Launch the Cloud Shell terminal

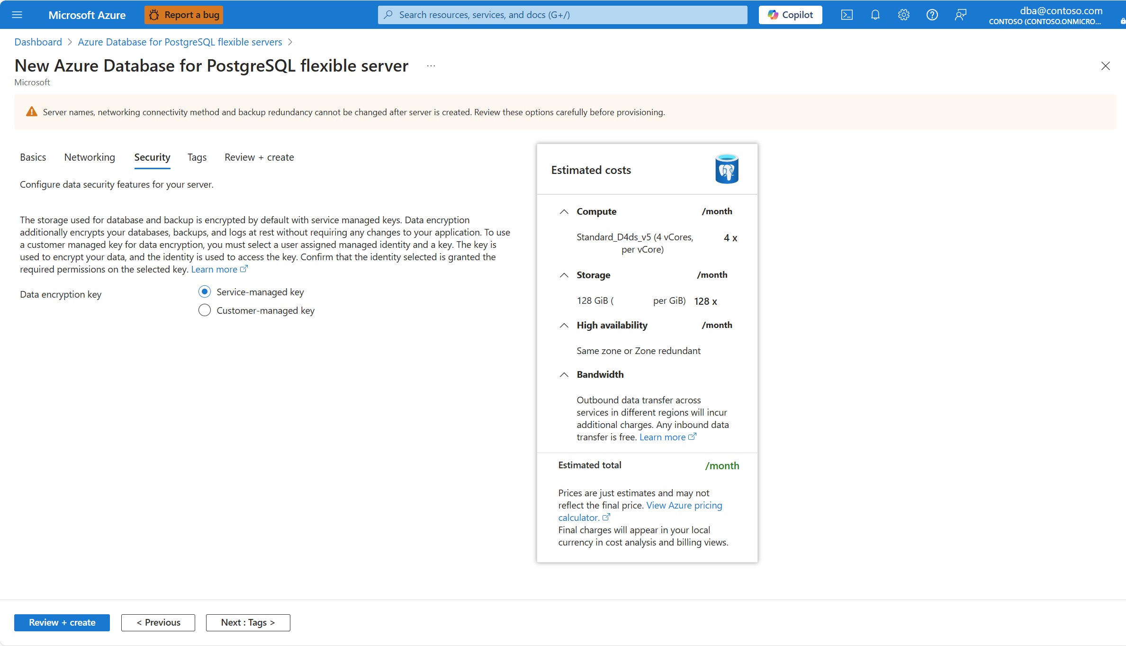point(847,15)
